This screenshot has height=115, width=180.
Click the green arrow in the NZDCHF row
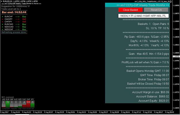pos(18,29)
